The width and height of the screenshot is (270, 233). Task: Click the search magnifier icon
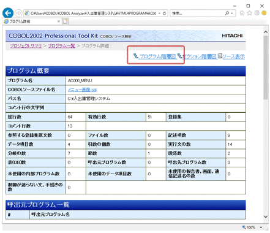[x=227, y=13]
